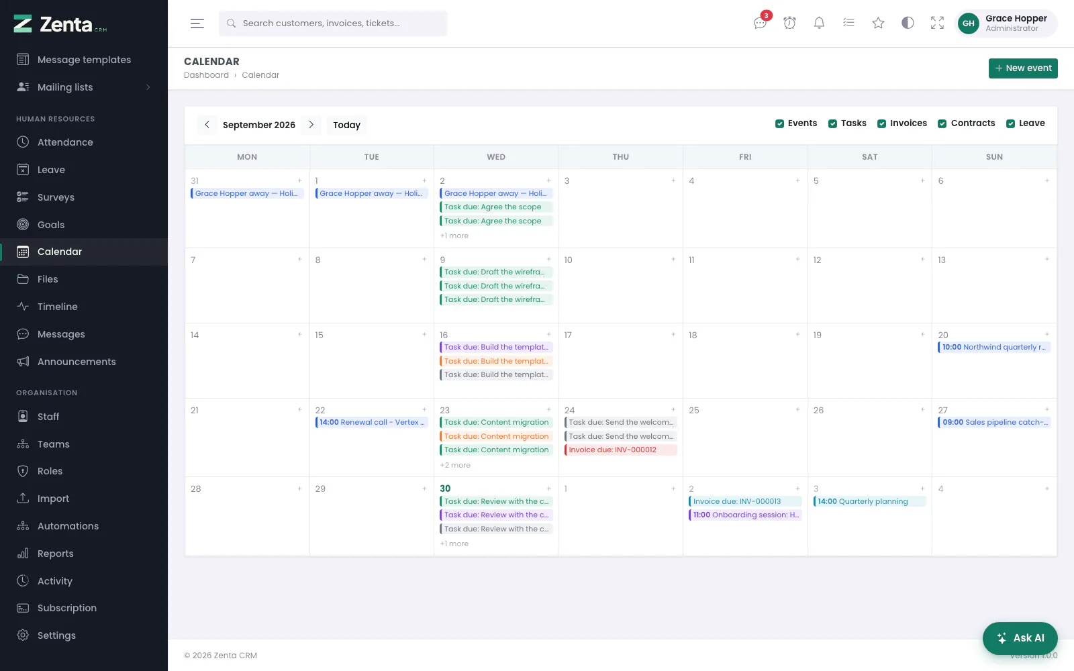The height and width of the screenshot is (671, 1074).
Task: Open the alarm clock reminders icon
Action: [789, 23]
